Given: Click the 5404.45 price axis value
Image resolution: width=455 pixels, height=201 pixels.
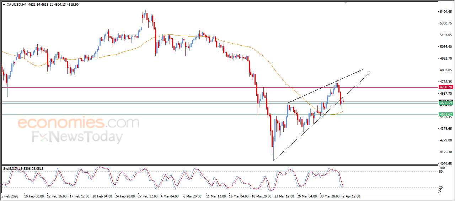Looking at the screenshot, I should click(445, 12).
